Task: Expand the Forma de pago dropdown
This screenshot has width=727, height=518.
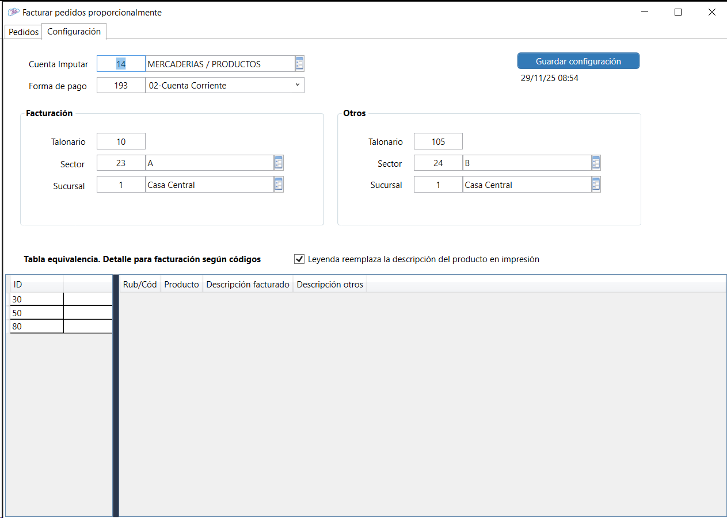Action: point(297,85)
